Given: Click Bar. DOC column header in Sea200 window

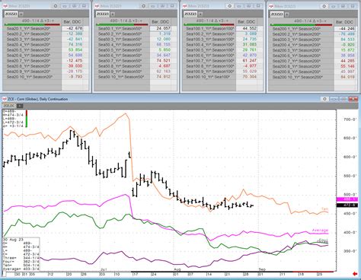Looking at the screenshot, I should tap(344, 22).
